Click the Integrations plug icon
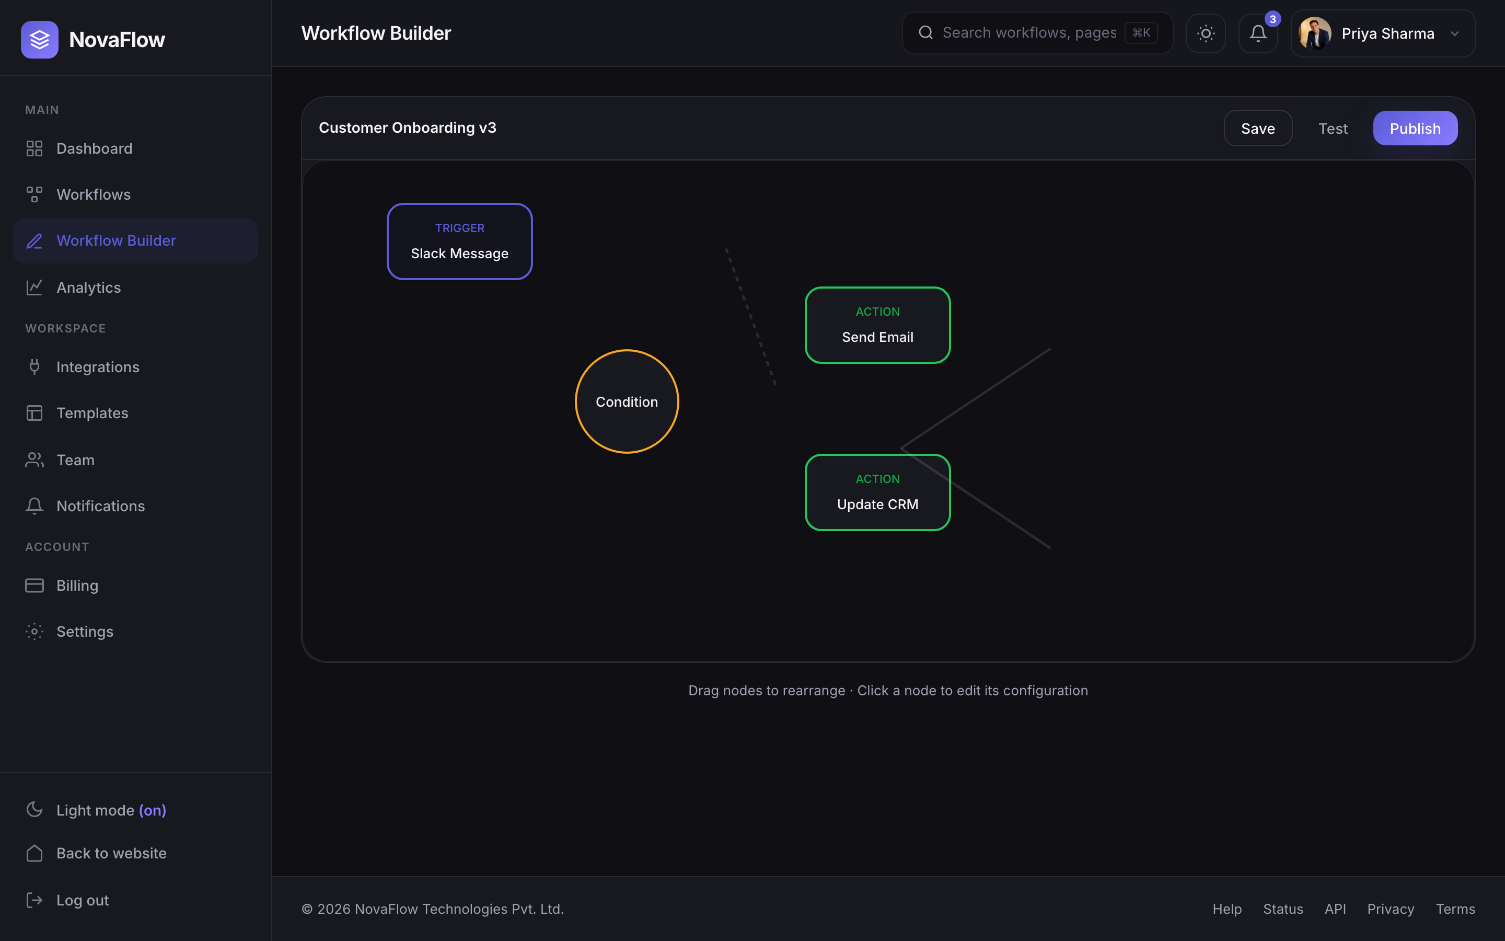Image resolution: width=1505 pixels, height=941 pixels. coord(34,366)
